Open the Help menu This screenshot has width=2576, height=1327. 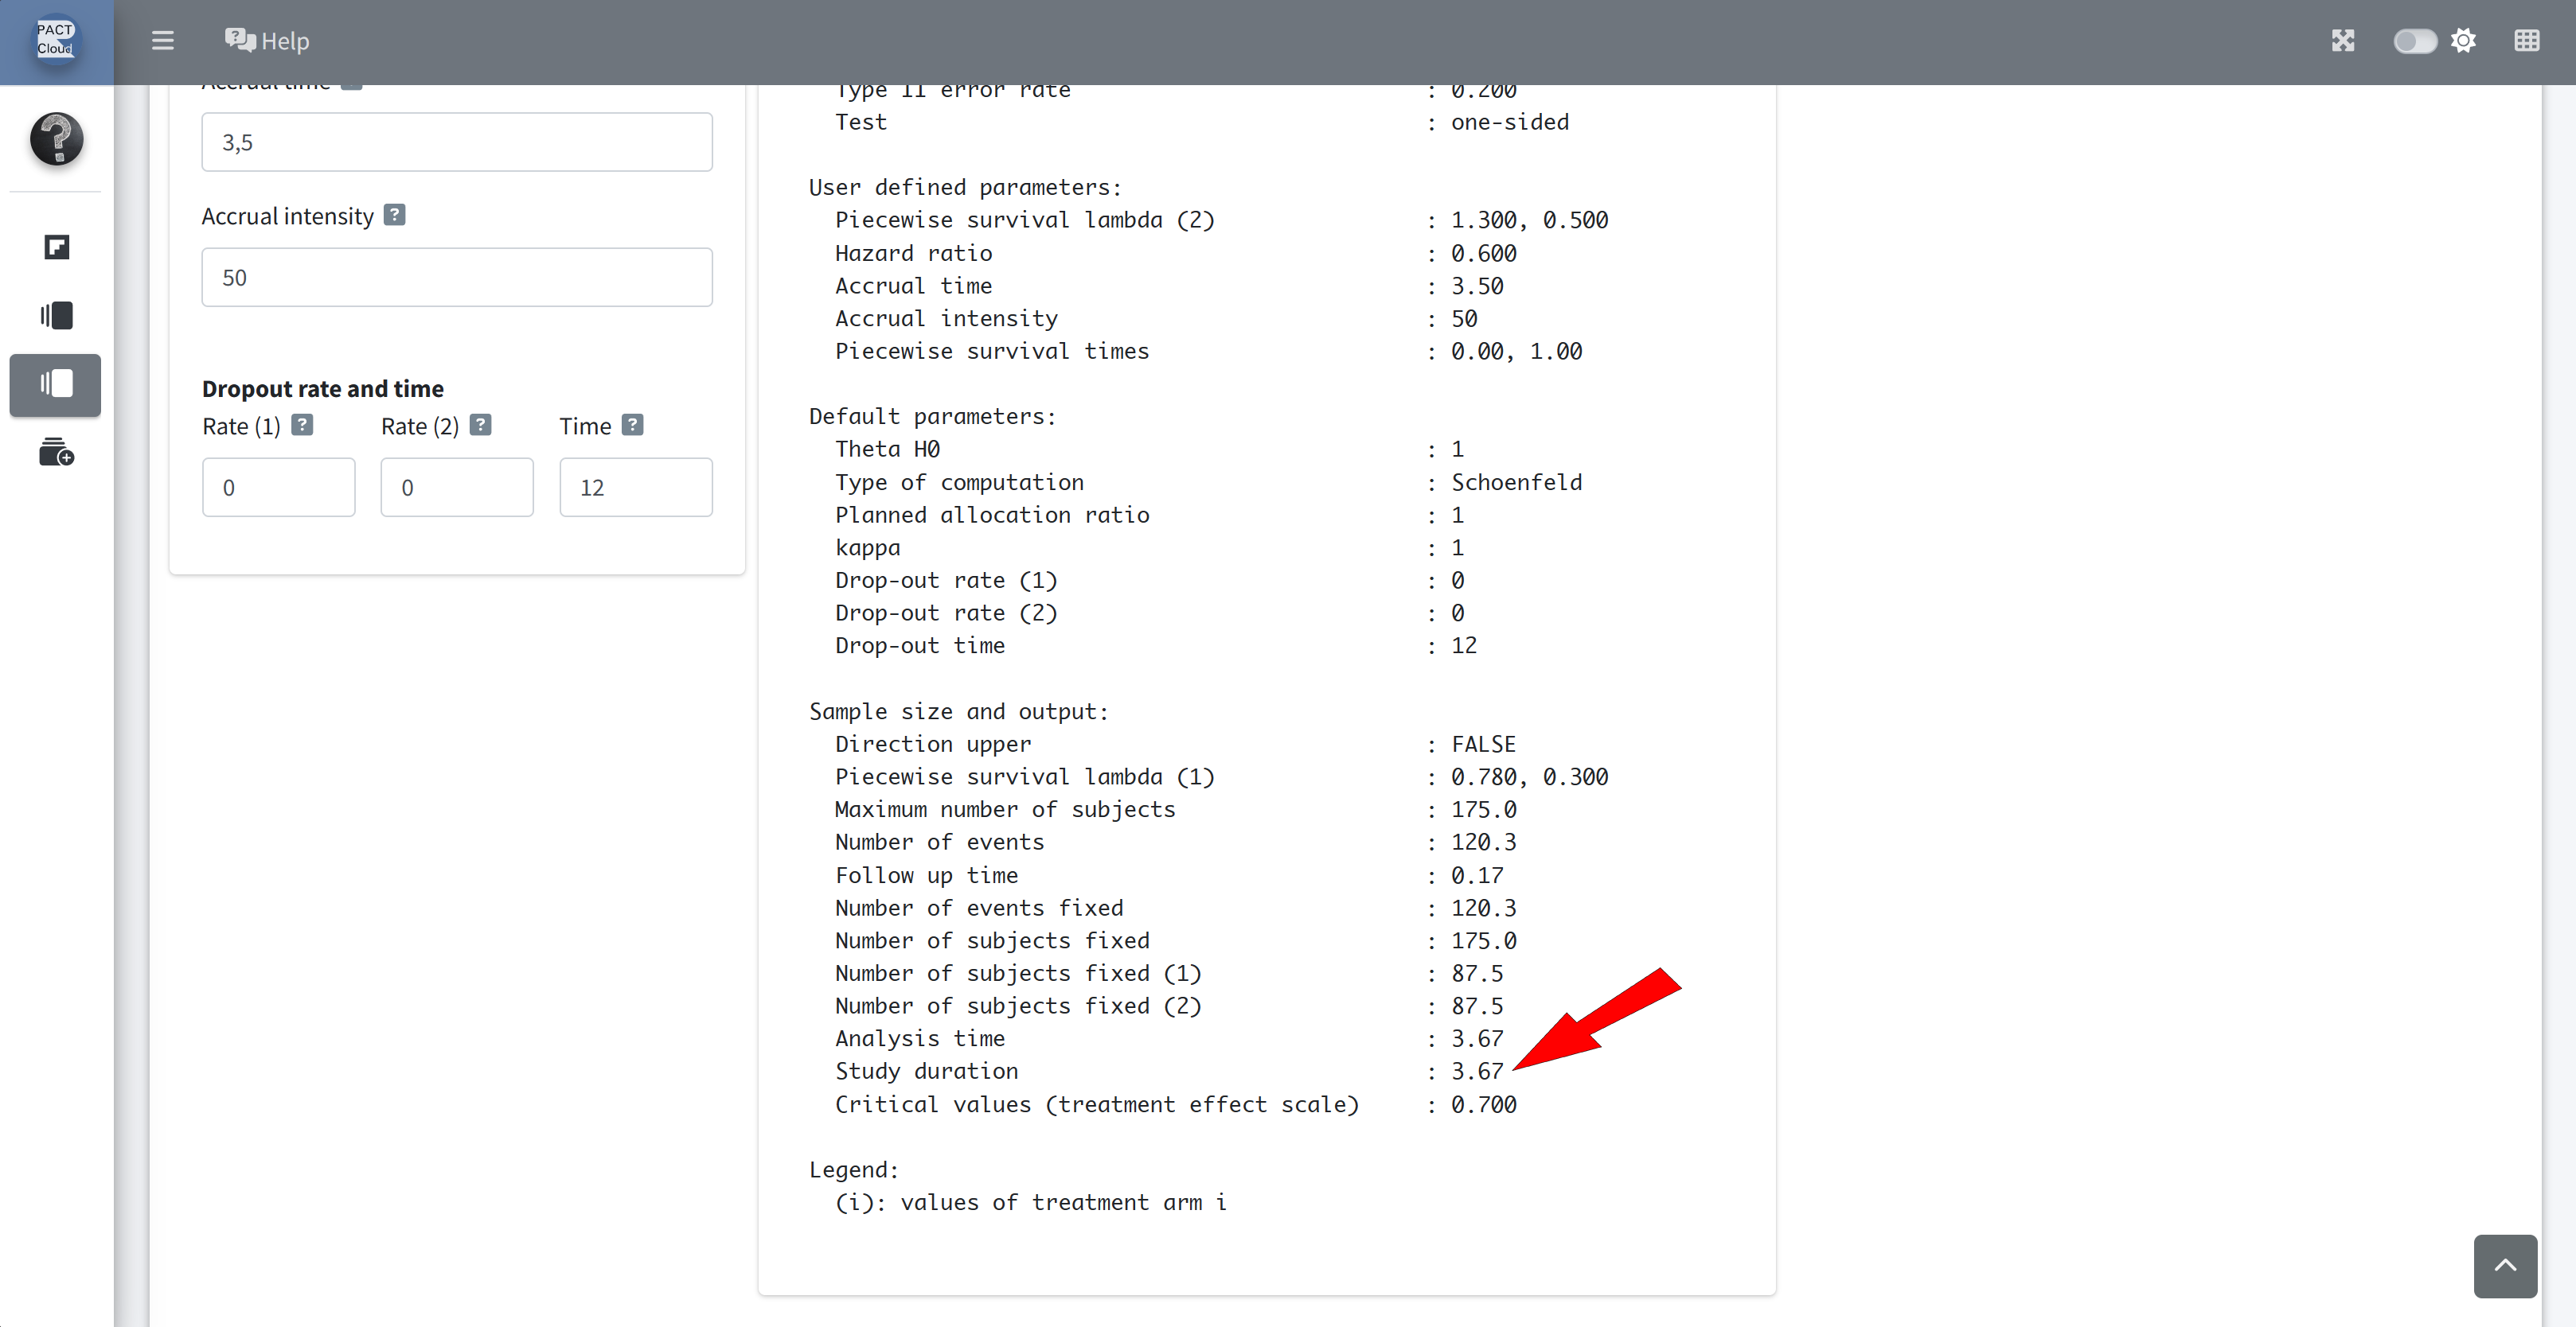coord(267,41)
